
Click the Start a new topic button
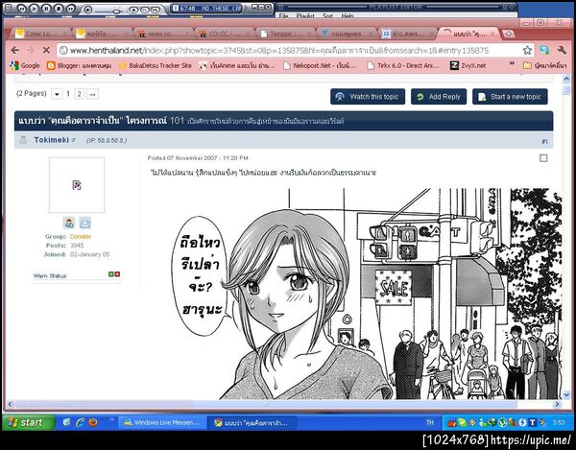coord(510,97)
